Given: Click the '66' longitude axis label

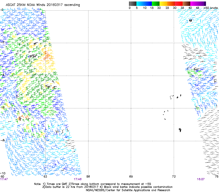Looking at the screenshot, I should [88, 177].
